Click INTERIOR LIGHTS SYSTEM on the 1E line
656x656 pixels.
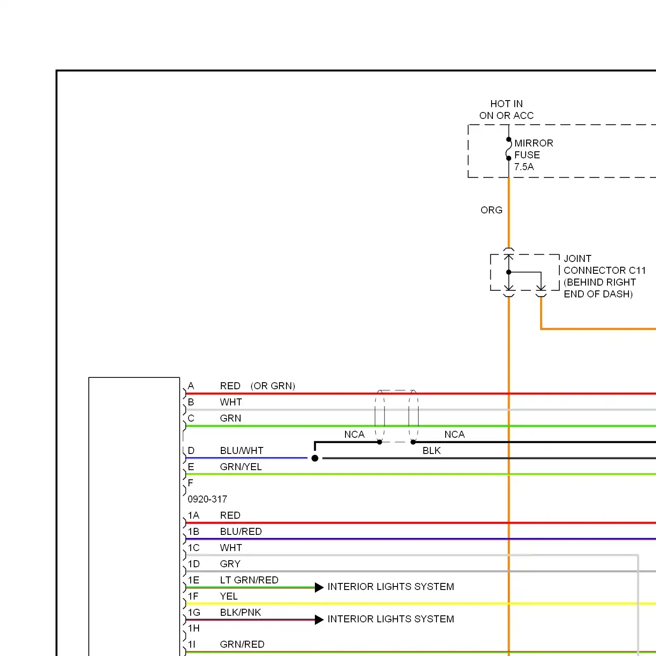[391, 587]
